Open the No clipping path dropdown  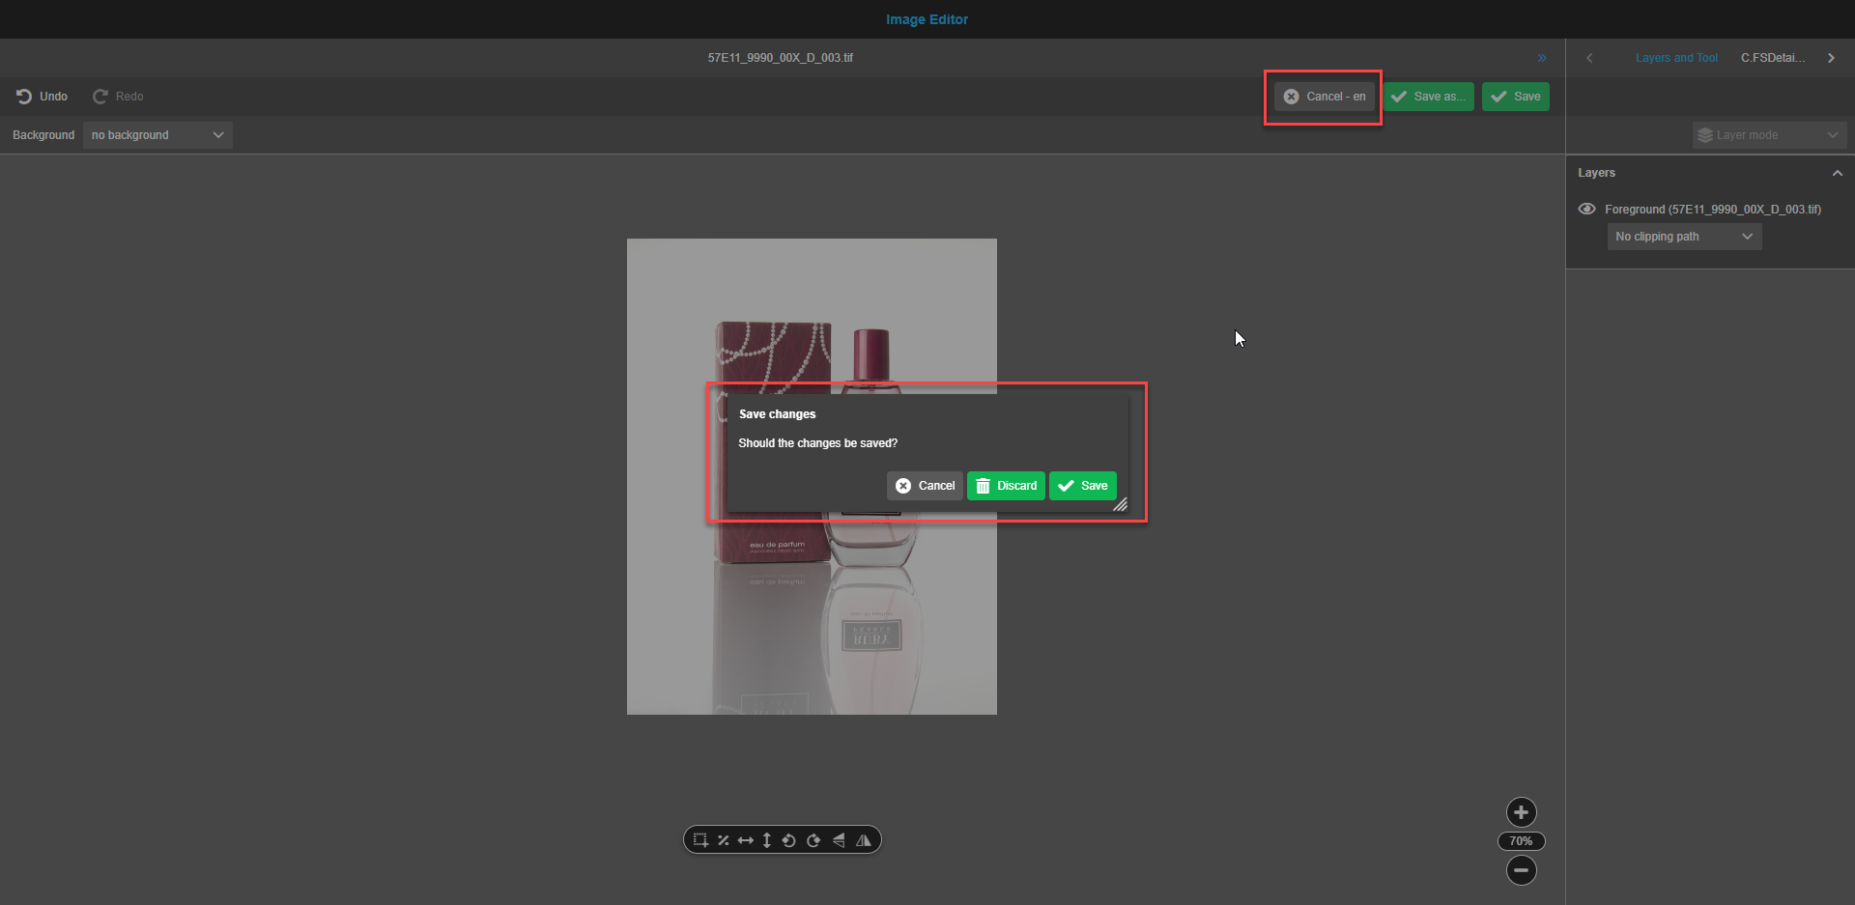[x=1683, y=236]
